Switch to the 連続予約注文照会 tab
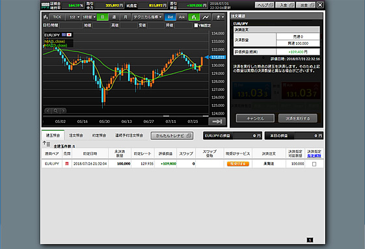The height and width of the screenshot is (249, 365). pyautogui.click(x=129, y=135)
